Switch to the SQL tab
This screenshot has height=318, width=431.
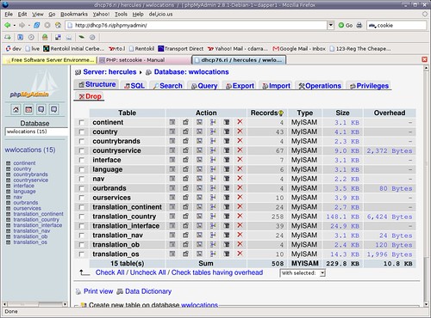134,86
